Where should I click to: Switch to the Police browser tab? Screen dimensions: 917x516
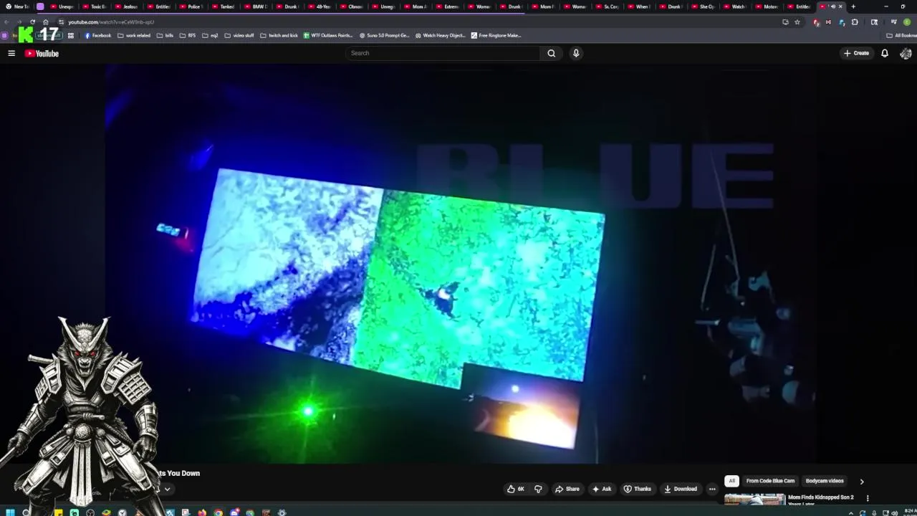coord(191,6)
